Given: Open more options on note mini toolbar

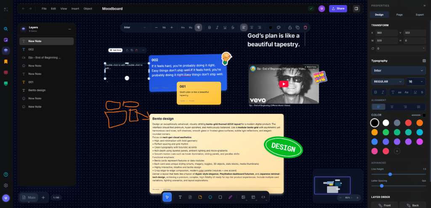Looking at the screenshot, I should [x=143, y=50].
